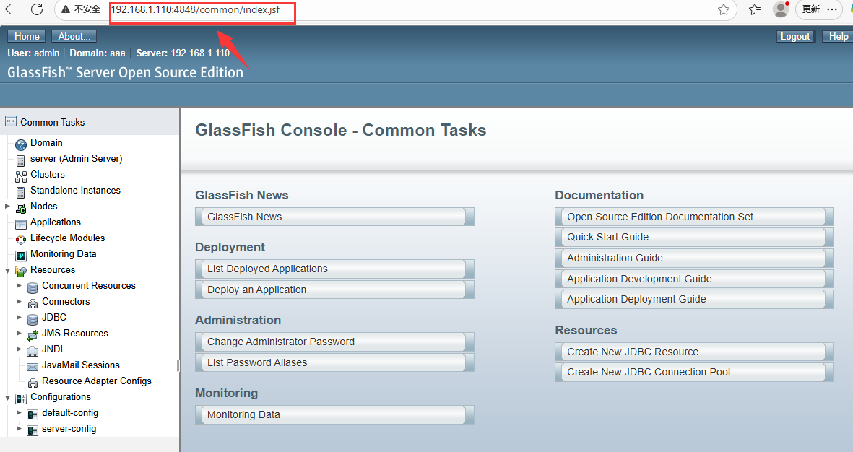Bookmark this page with the star icon
853x452 pixels.
click(x=724, y=9)
